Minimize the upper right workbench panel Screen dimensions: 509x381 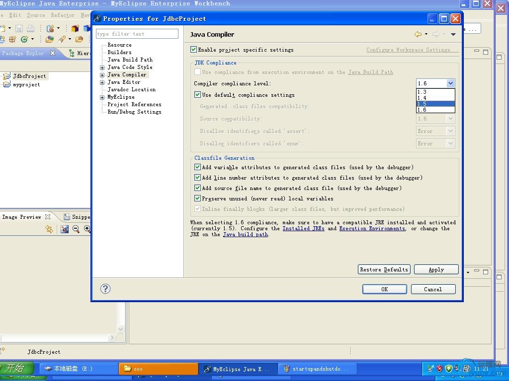477,51
